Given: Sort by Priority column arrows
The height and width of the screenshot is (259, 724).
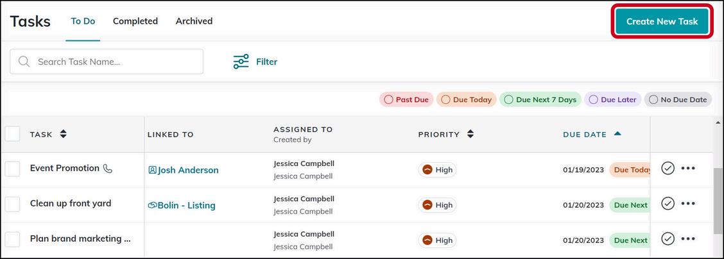Looking at the screenshot, I should pyautogui.click(x=470, y=134).
